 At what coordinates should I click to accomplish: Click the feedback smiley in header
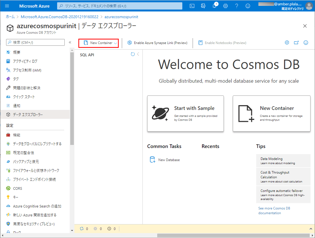(248, 6)
